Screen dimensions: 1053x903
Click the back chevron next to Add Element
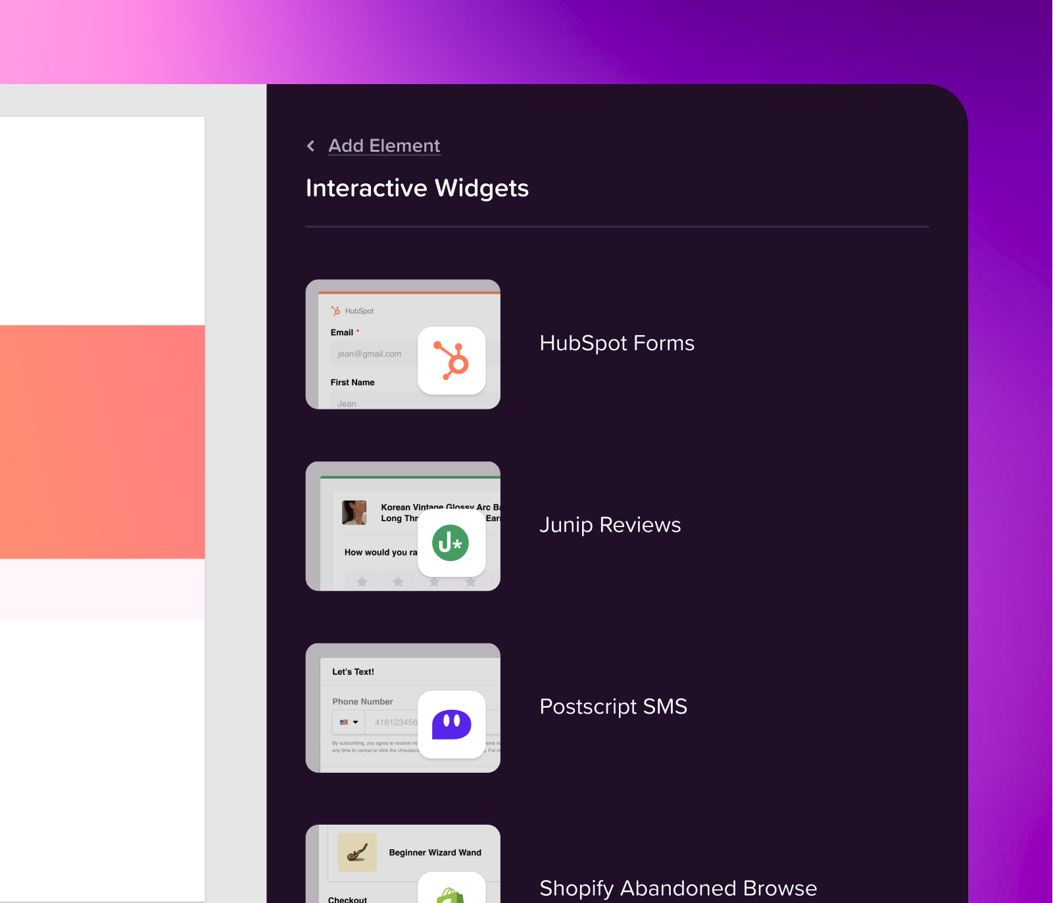coord(310,146)
